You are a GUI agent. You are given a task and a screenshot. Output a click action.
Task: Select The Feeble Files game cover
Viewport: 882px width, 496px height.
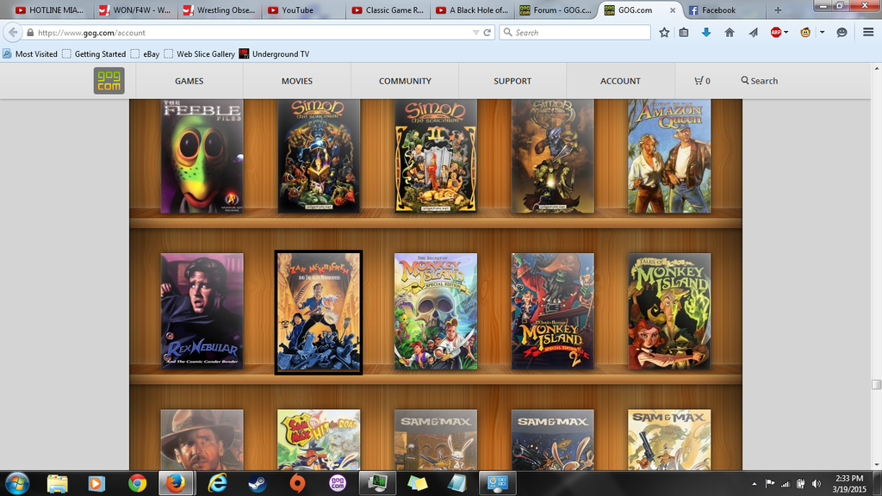tap(202, 157)
